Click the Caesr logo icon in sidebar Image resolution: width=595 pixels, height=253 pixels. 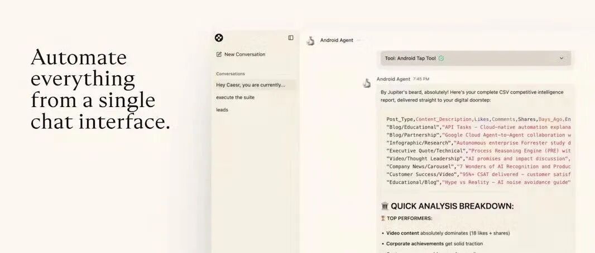click(219, 38)
